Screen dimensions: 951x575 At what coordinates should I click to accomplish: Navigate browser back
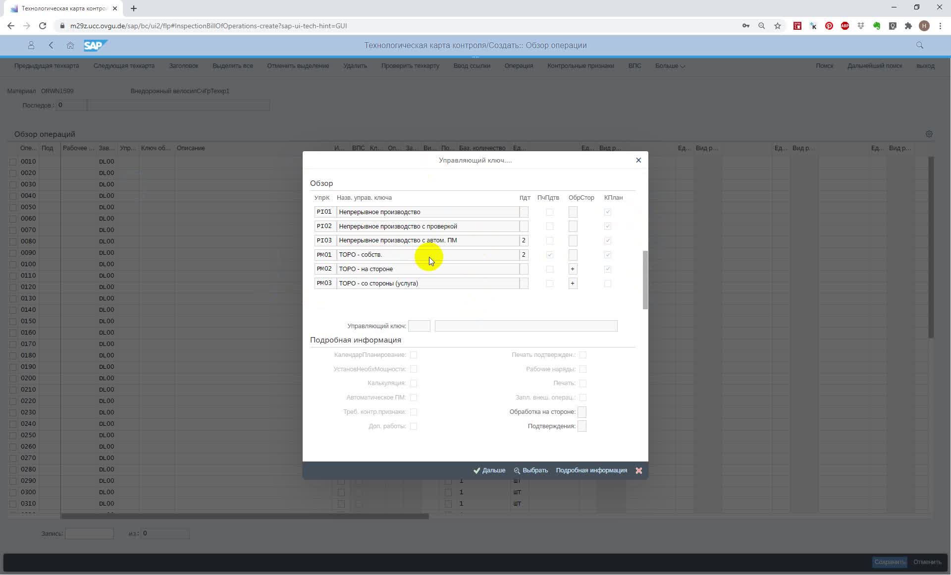click(11, 26)
